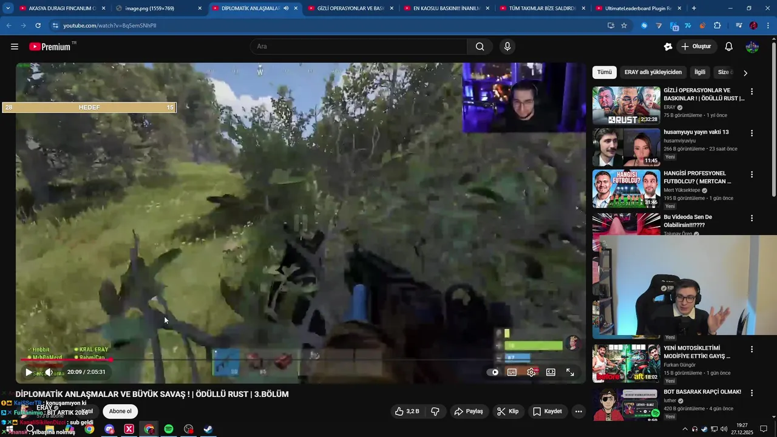Click the sparkle icon beside the Oluştur button
This screenshot has width=777, height=437.
(x=668, y=47)
